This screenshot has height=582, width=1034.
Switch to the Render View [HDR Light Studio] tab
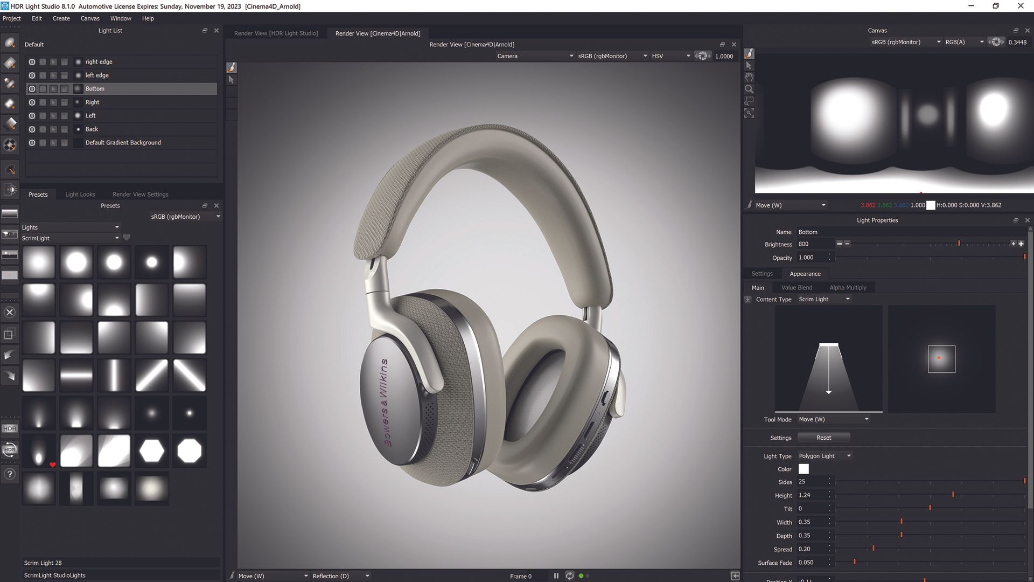point(276,33)
